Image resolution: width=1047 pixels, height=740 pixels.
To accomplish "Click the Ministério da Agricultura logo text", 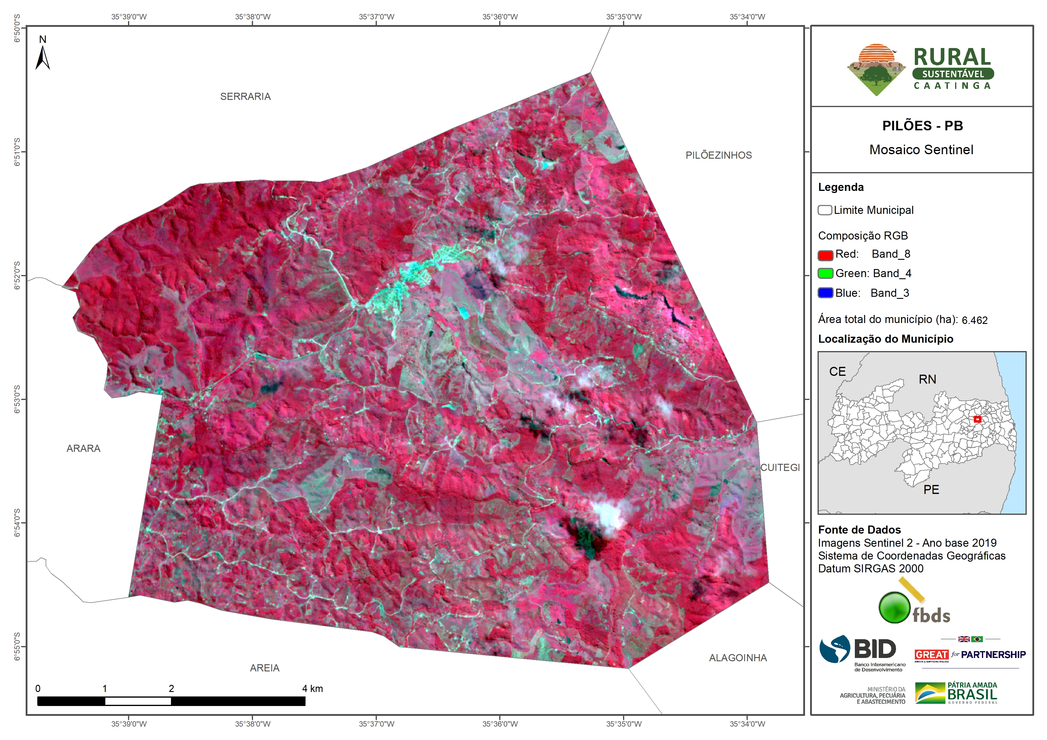I will [x=873, y=695].
